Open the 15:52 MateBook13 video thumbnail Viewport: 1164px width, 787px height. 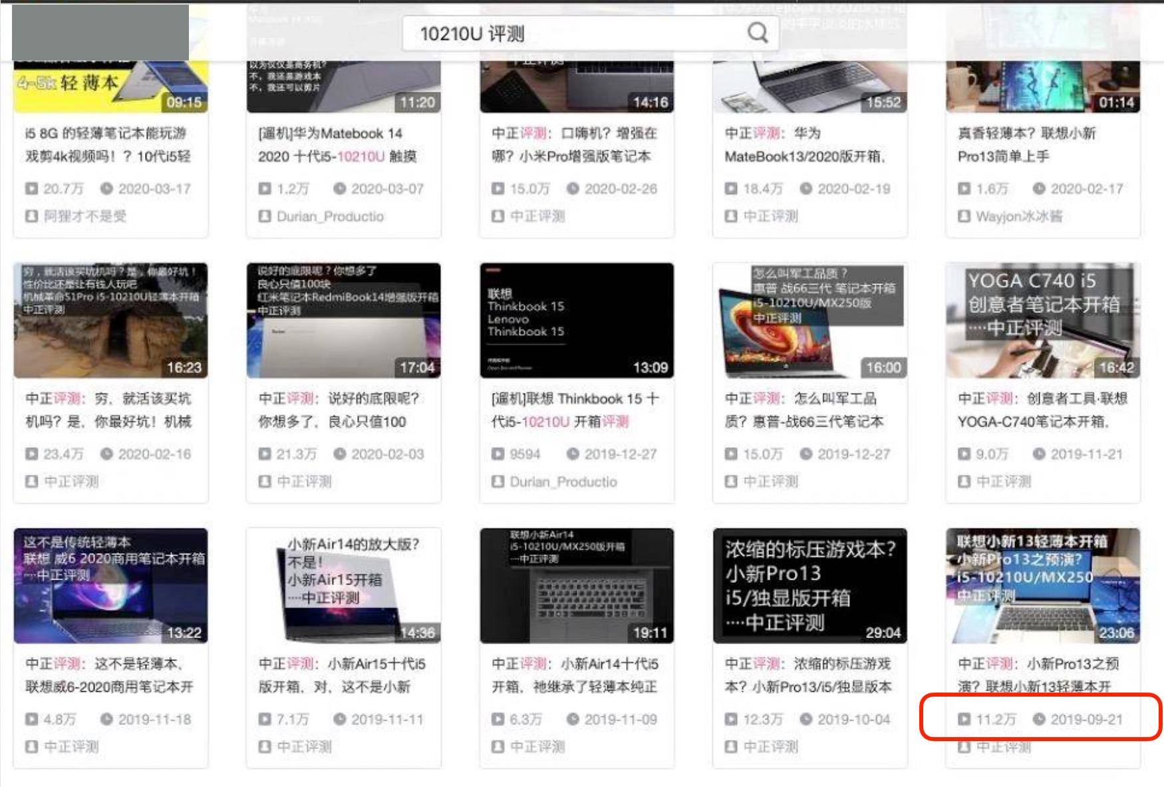point(809,86)
